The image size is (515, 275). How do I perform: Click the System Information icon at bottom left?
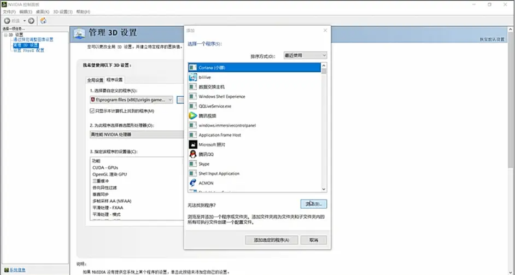coord(6,270)
